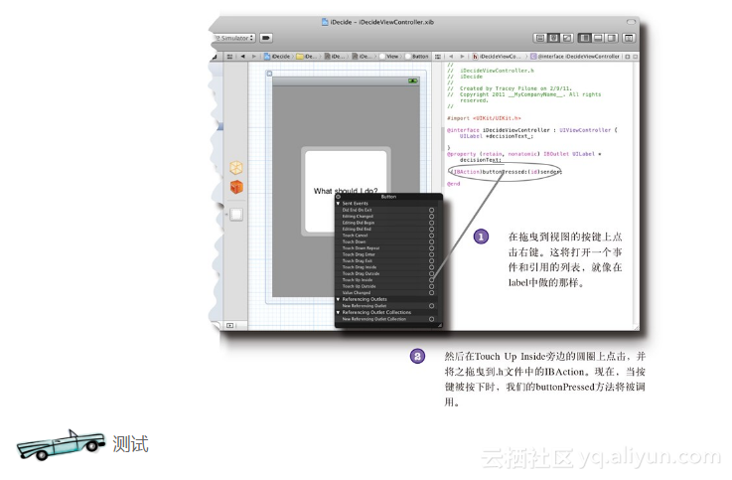
Task: Click connection circle for Touch Drag Inside
Action: click(x=431, y=267)
